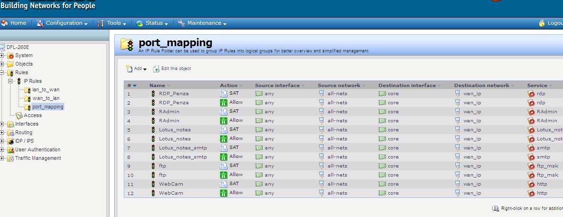Click the SAT action icon for RDP_Penza rule 1
Image resolution: width=563 pixels, height=217 pixels.
click(x=223, y=94)
